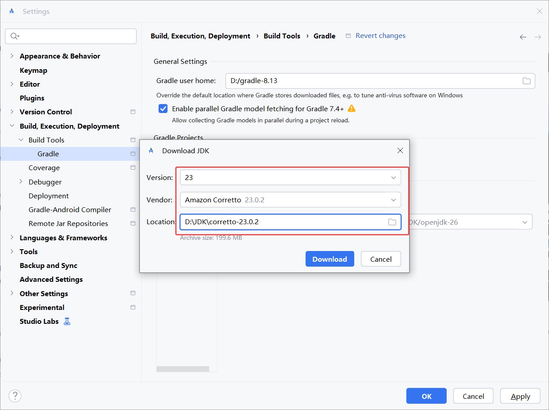Viewport: 549px width, 410px height.
Task: Click project-level icon beside Experimental
Action: (x=133, y=307)
